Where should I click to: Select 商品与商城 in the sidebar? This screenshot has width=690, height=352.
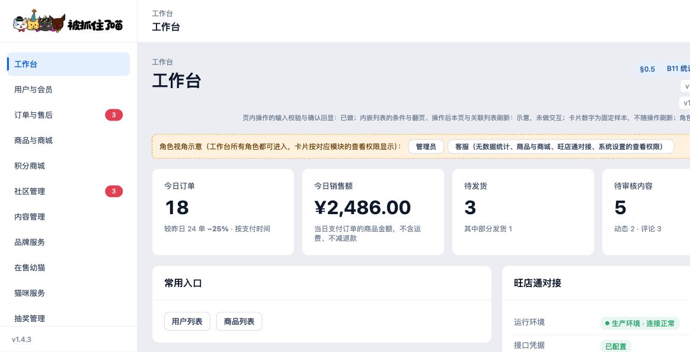pyautogui.click(x=68, y=140)
